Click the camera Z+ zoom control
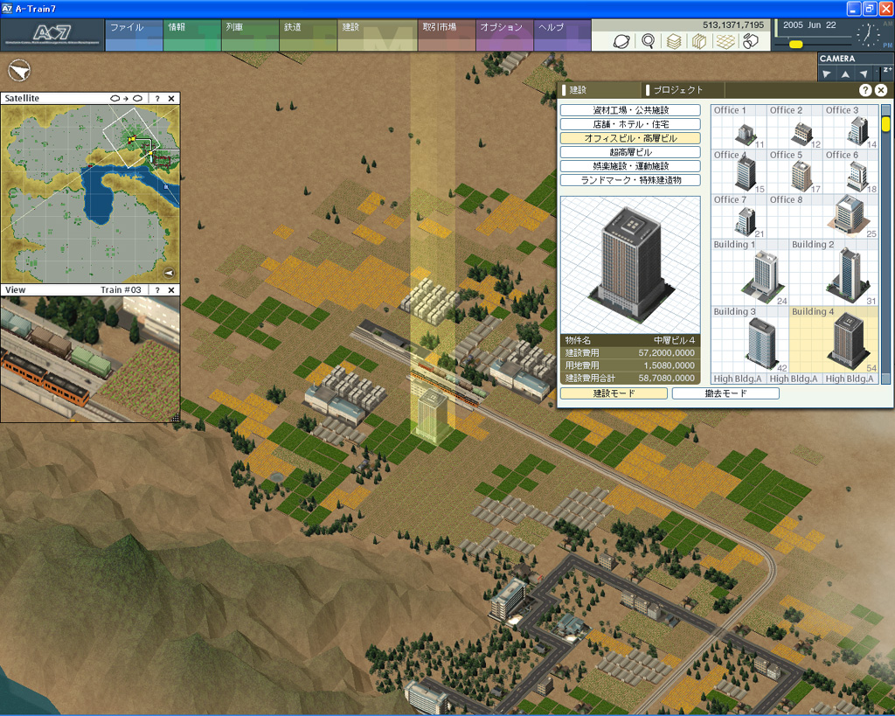The image size is (895, 716). [887, 70]
